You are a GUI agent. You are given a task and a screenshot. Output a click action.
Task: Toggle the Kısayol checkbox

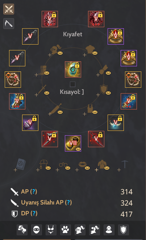point(72,84)
